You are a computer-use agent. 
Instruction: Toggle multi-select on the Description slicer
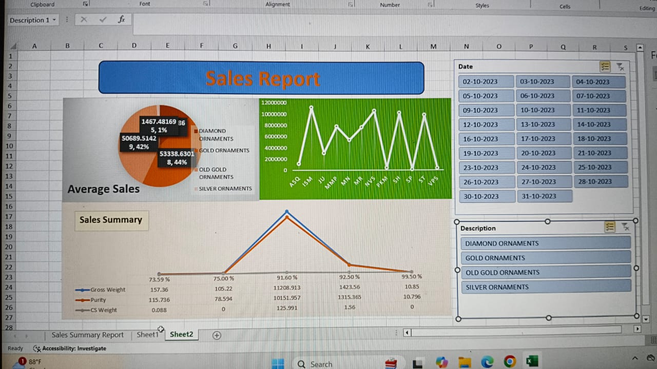609,227
